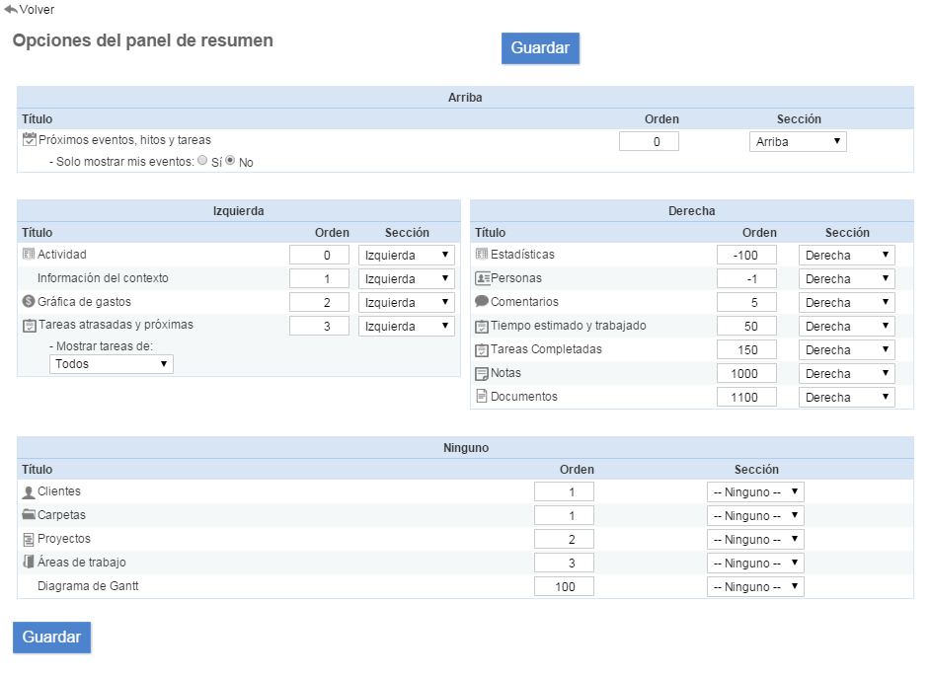Open Sección dropdown for Diagrama de Gantt

[755, 586]
